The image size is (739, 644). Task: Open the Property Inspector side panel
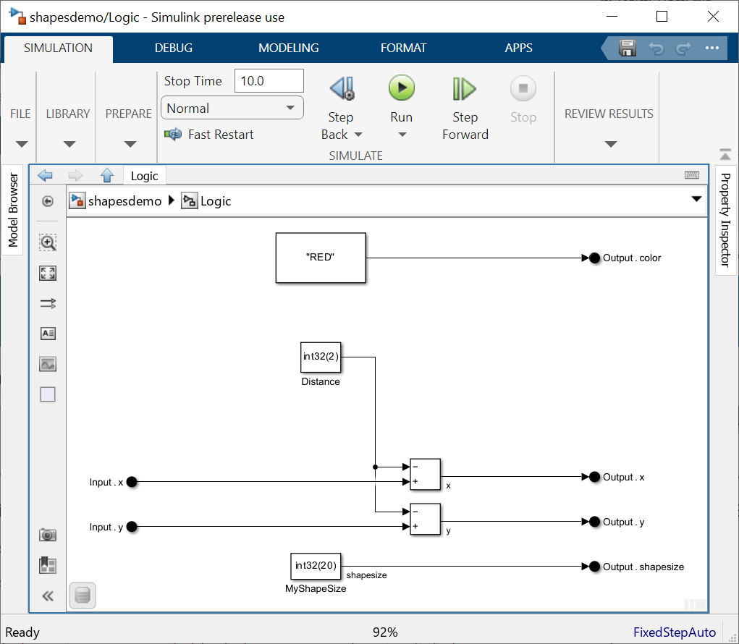(725, 220)
